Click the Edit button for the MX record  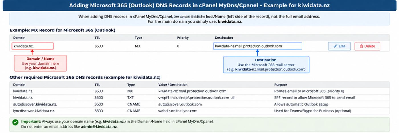pos(339,46)
